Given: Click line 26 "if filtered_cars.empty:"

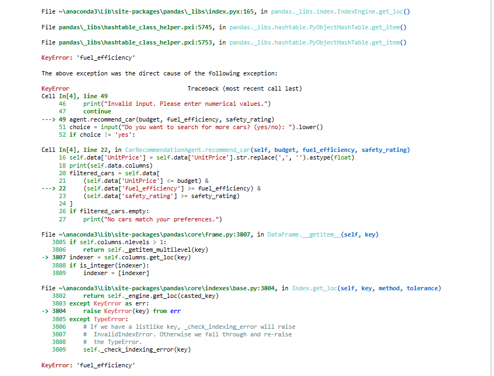Looking at the screenshot, I should coord(109,211).
